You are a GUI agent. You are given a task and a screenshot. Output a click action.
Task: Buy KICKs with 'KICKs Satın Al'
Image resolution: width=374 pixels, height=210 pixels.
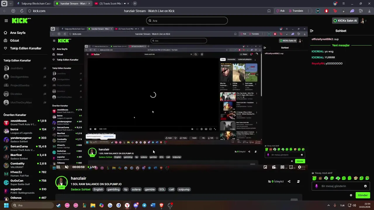[345, 21]
